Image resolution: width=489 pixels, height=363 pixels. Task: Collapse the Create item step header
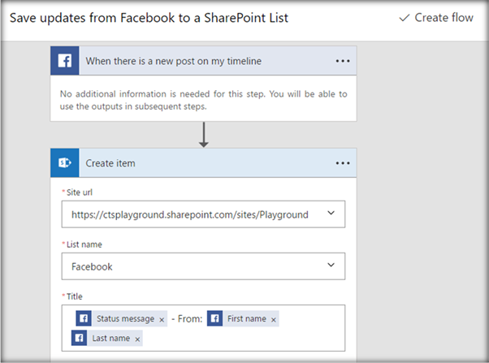click(x=203, y=162)
